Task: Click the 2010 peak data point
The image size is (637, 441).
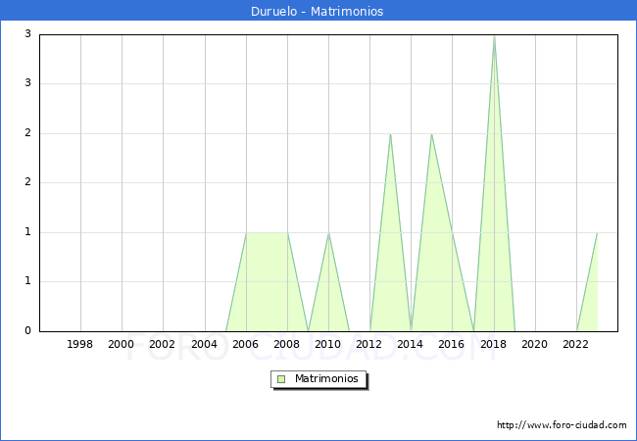Action: point(328,233)
